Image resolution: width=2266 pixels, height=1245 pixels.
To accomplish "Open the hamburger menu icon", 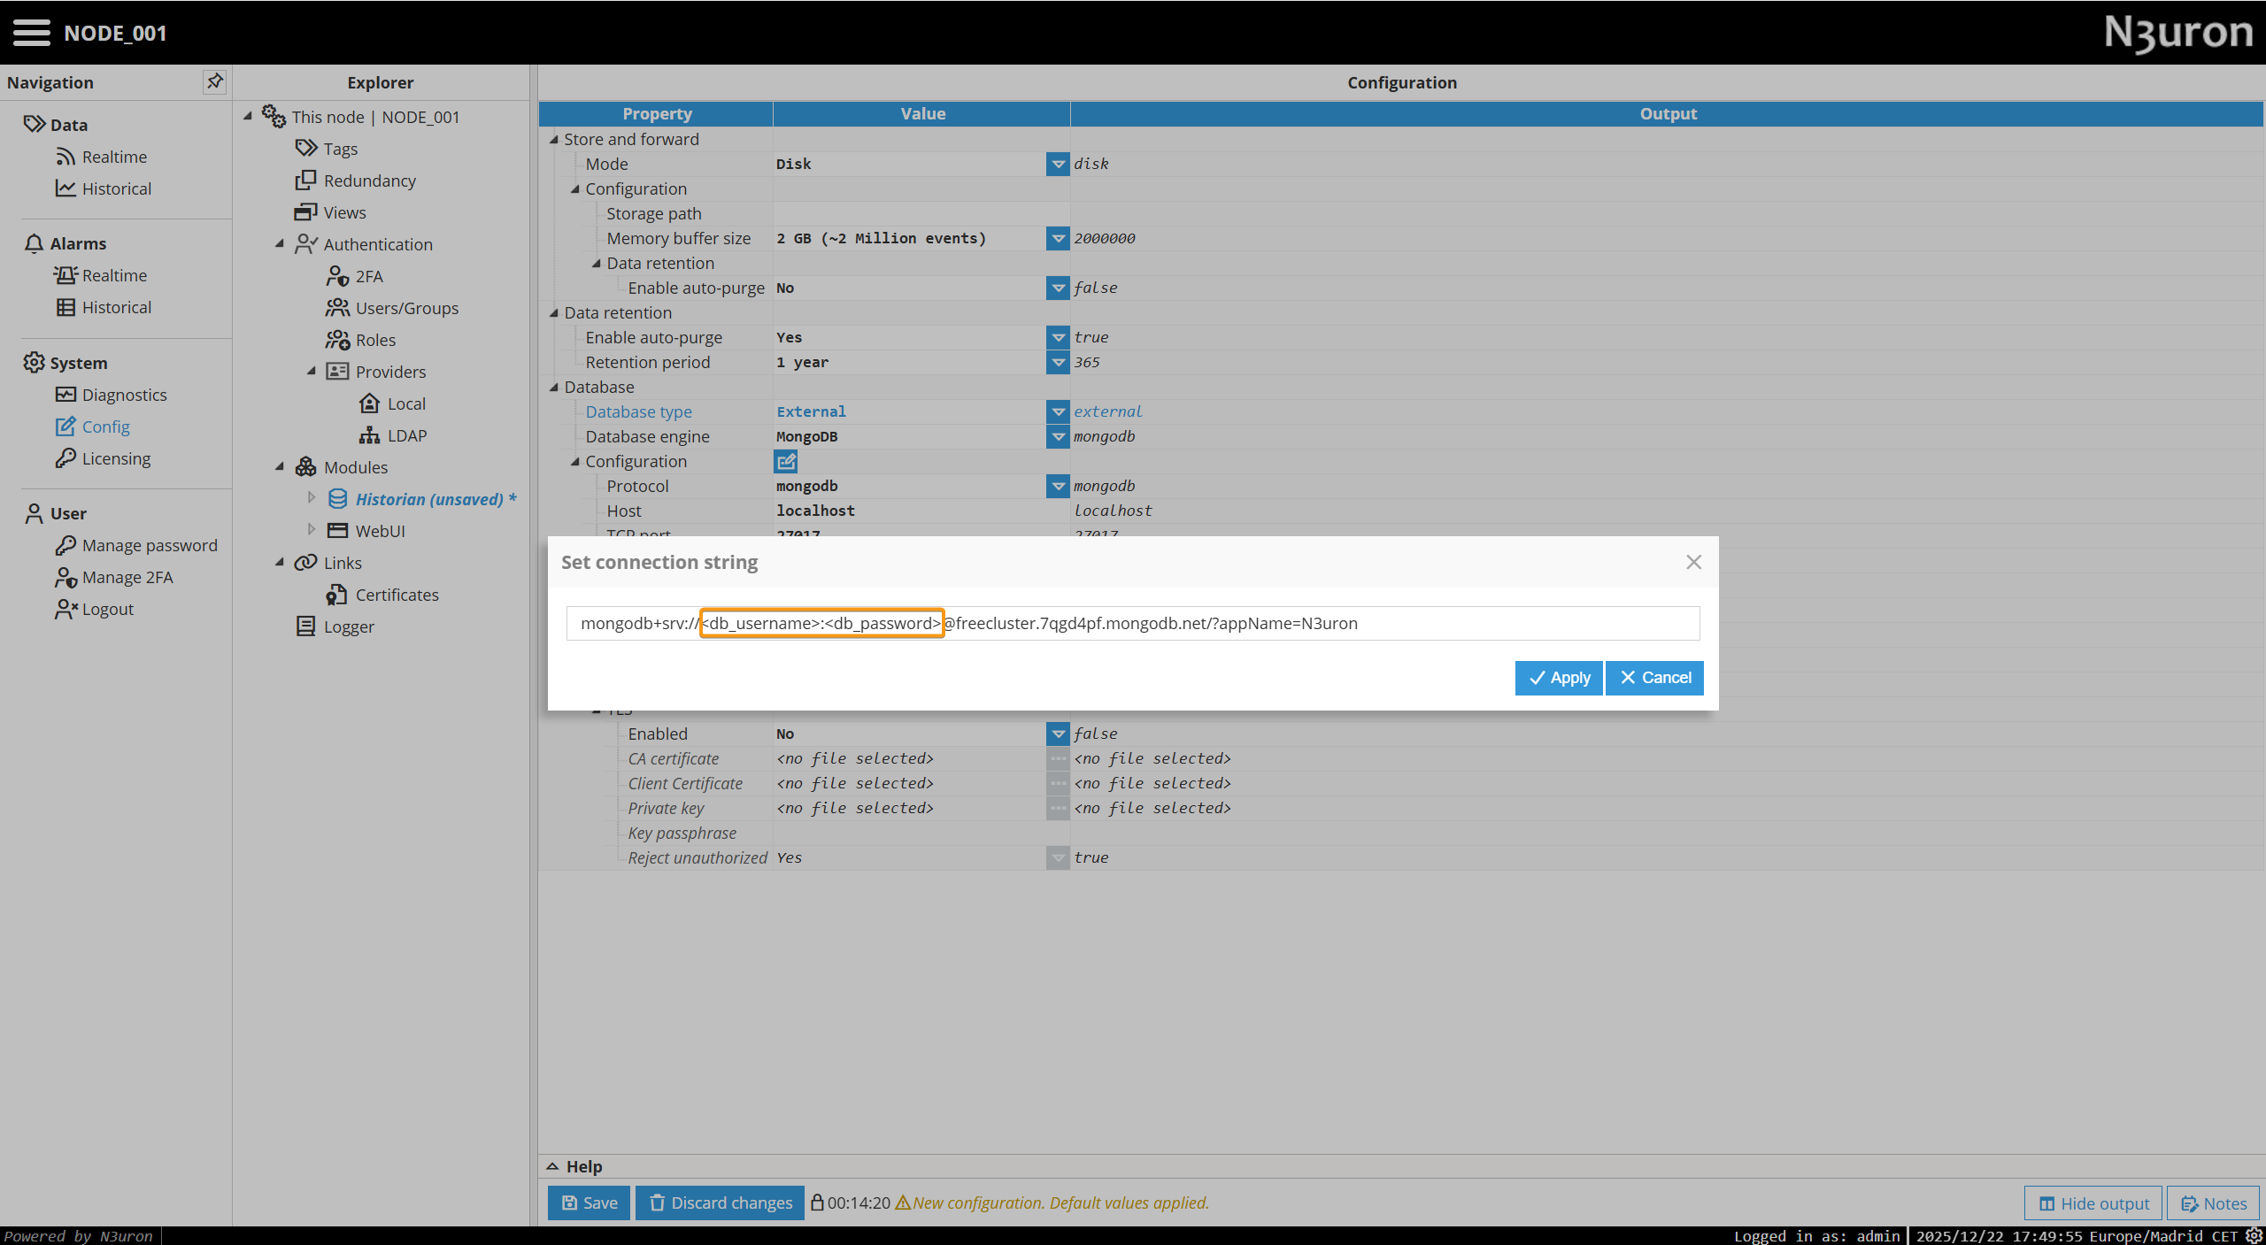I will (x=31, y=33).
